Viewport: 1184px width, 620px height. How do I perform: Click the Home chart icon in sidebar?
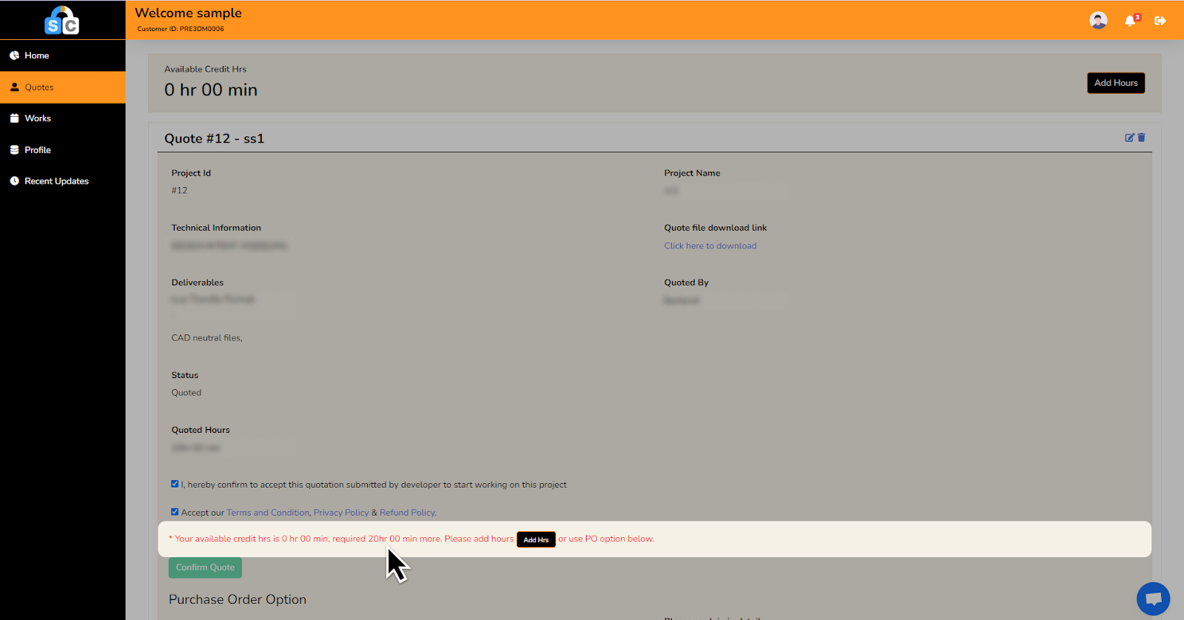point(14,55)
